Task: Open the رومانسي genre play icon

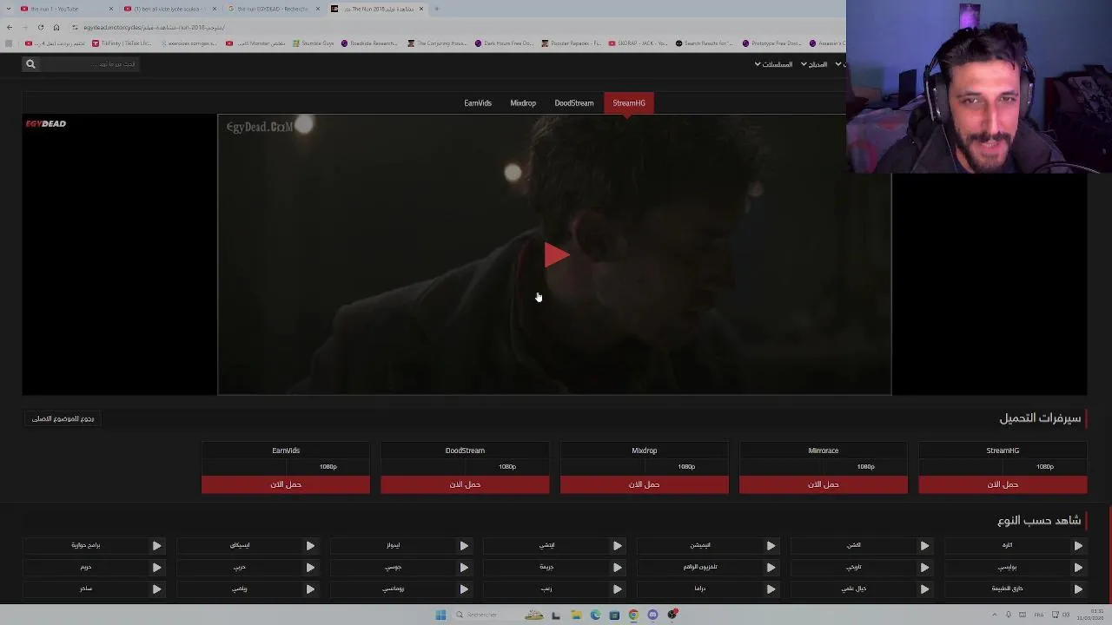Action: pos(464,589)
